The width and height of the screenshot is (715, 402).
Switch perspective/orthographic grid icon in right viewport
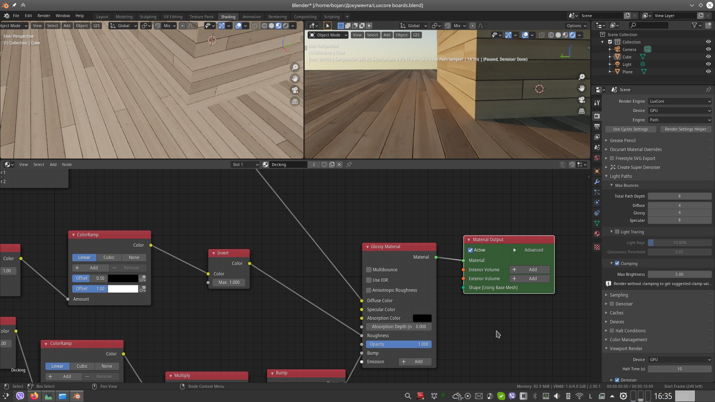click(581, 111)
